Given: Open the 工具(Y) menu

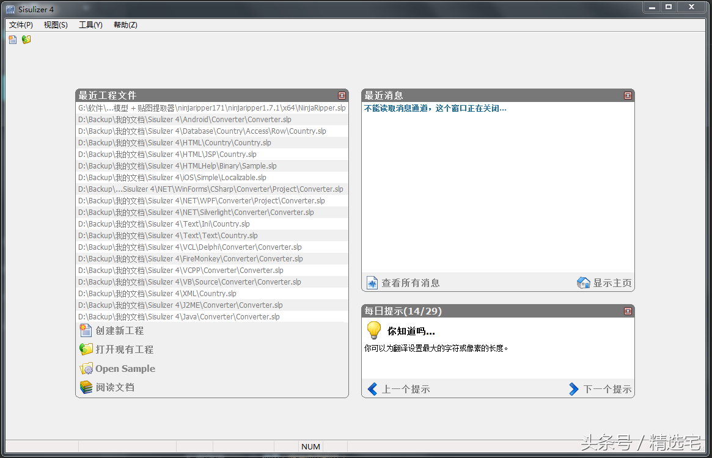Looking at the screenshot, I should click(91, 25).
